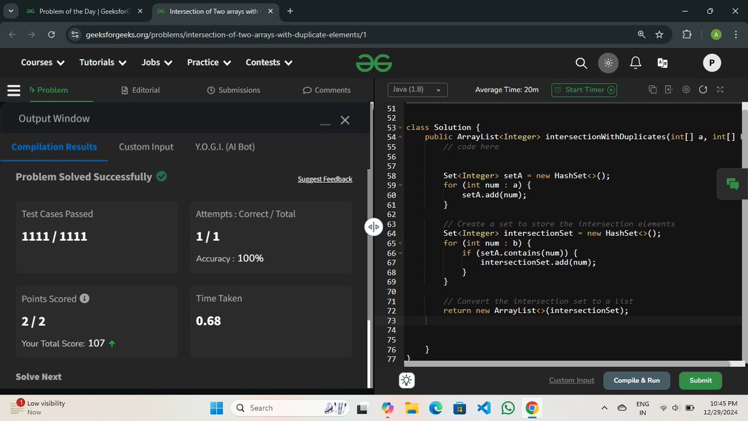Reload the page with browser refresh icon
The width and height of the screenshot is (748, 421).
coord(52,34)
